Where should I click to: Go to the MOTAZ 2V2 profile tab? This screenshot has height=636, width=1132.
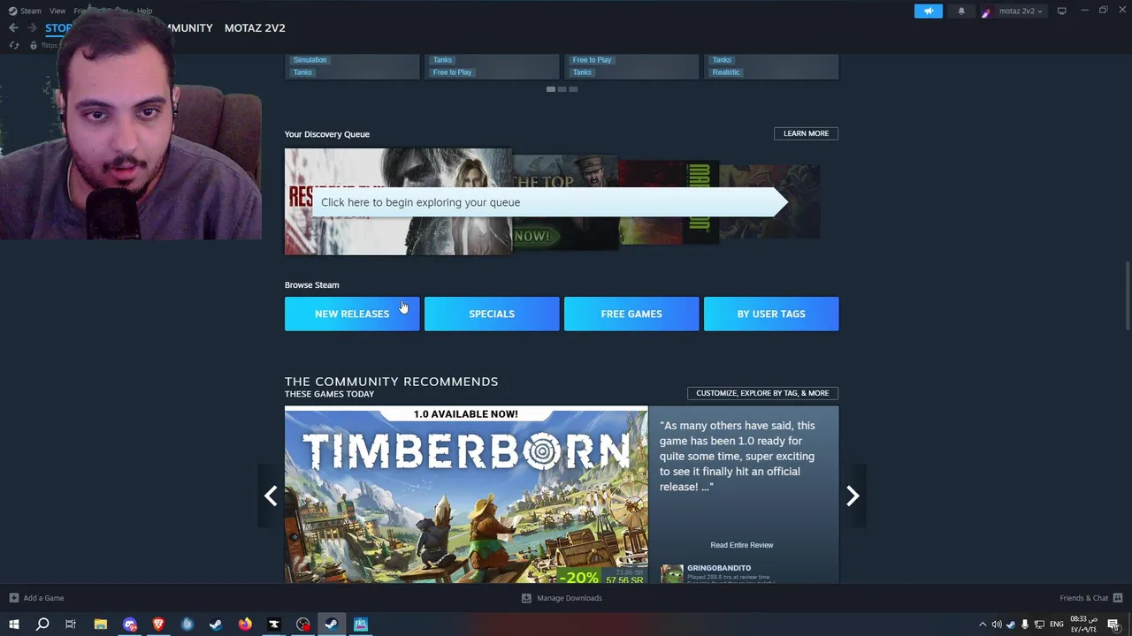(x=255, y=28)
